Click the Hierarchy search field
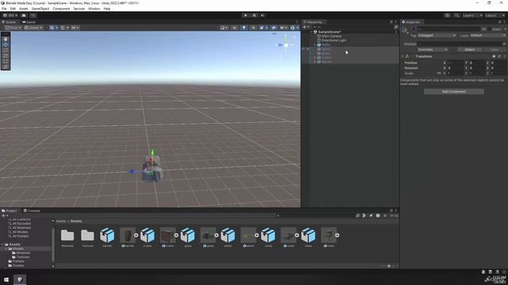 pos(353,27)
